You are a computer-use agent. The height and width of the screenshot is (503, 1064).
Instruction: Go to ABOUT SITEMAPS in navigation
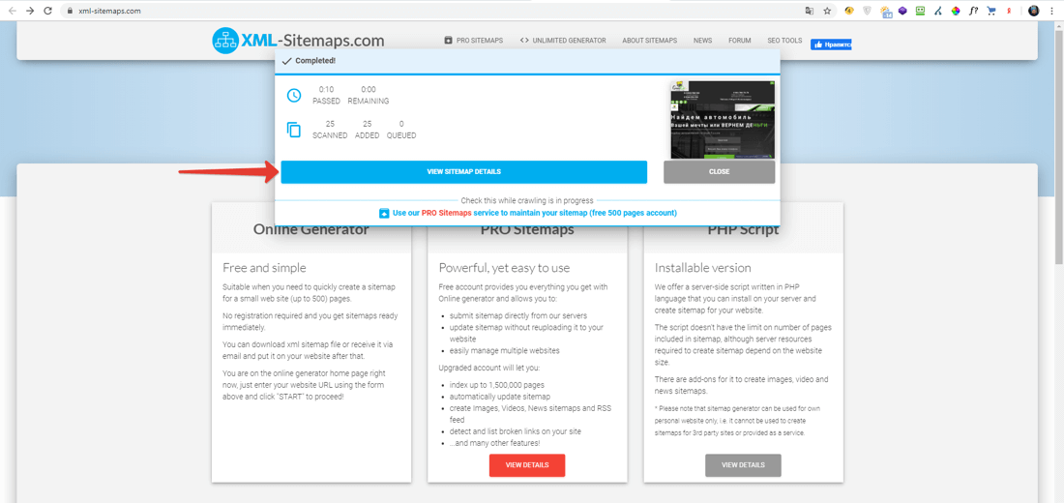pos(649,41)
